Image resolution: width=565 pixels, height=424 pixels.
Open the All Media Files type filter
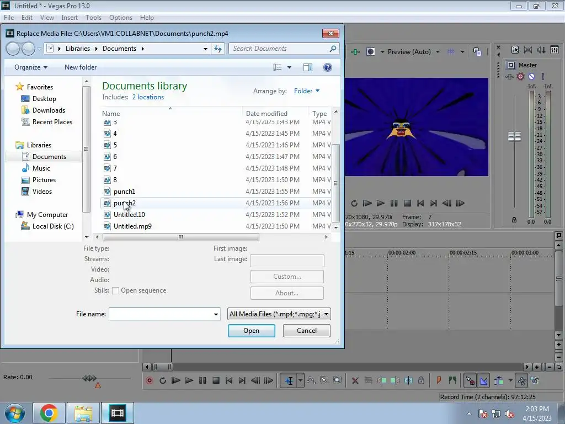(279, 314)
